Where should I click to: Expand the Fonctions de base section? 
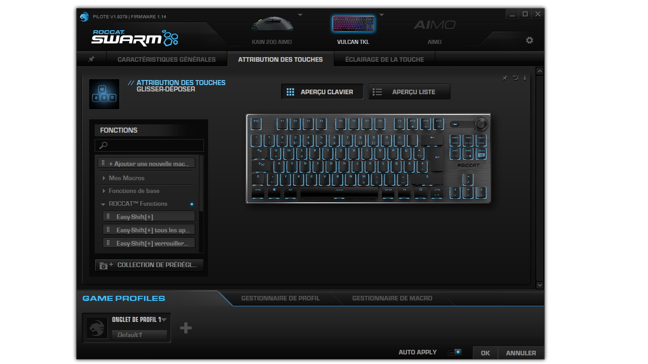pos(103,191)
